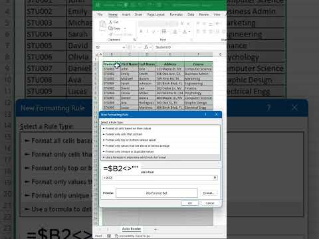The height and width of the screenshot is (239, 319).
Task: Choose 'Use a formula to determine' rule type
Action: (x=161, y=157)
